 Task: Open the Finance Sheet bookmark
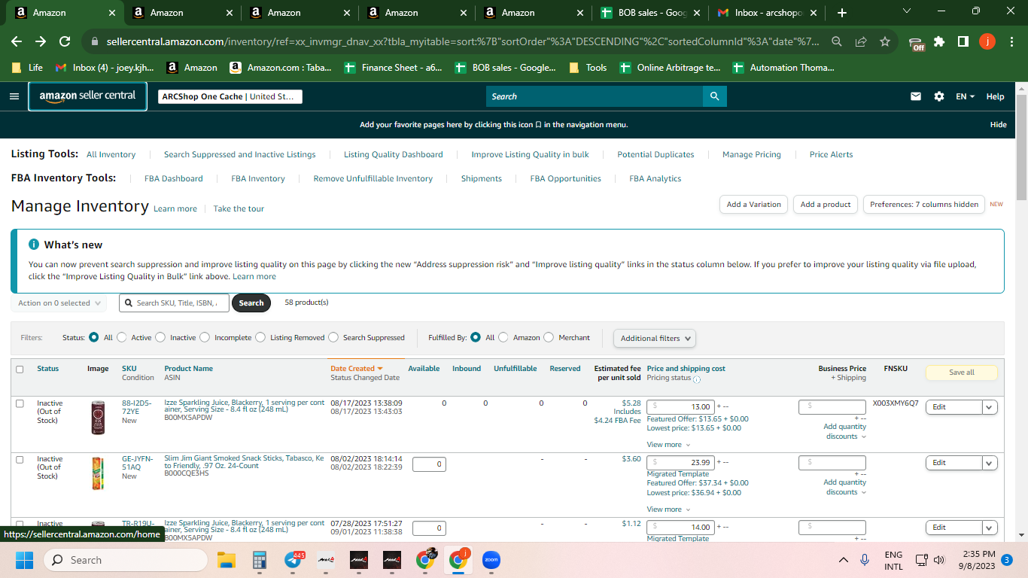click(393, 68)
